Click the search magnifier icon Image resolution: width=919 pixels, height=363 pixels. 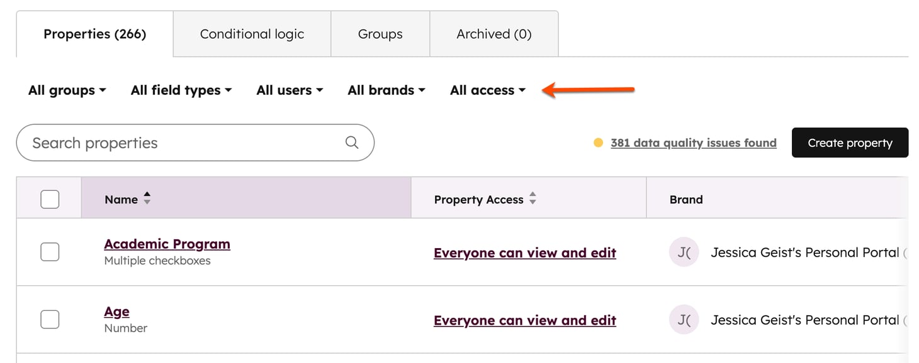[352, 143]
